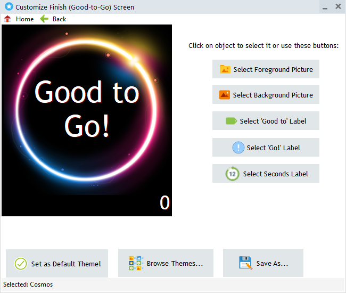Open the Home menu item
Image resolution: width=346 pixels, height=293 pixels.
tap(24, 19)
